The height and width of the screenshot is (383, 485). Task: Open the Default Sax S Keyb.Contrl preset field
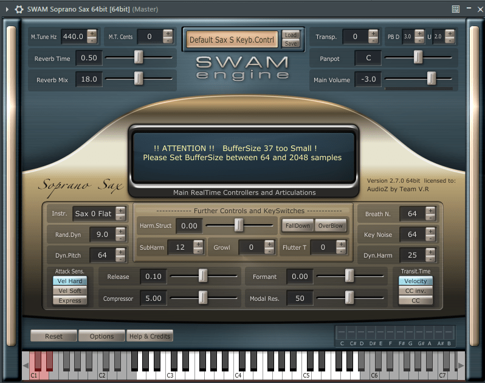[232, 40]
